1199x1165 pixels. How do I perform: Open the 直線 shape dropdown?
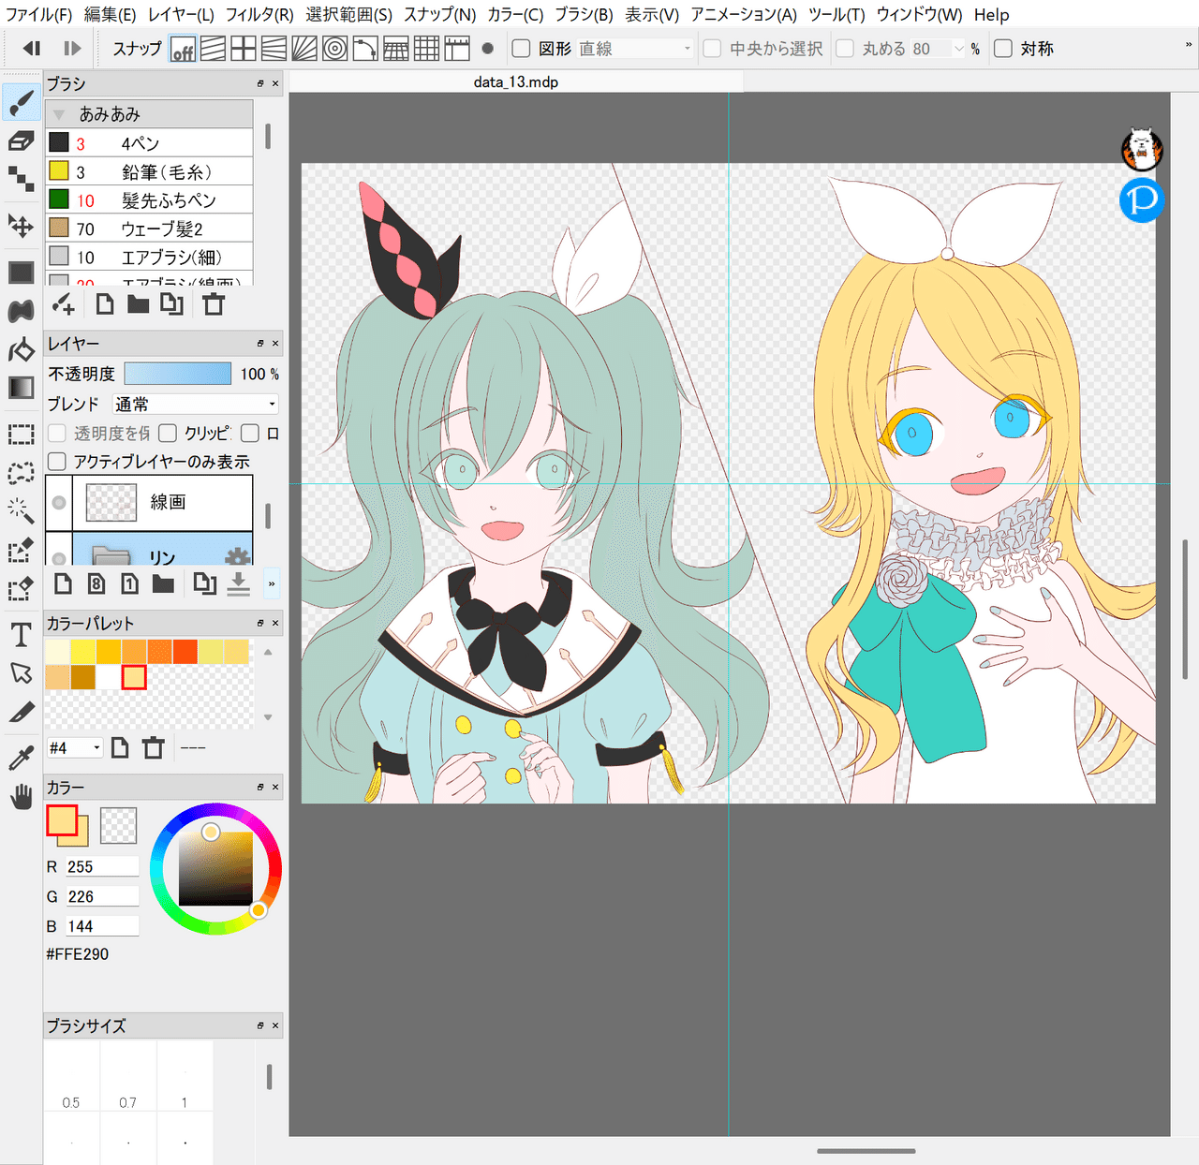point(635,49)
